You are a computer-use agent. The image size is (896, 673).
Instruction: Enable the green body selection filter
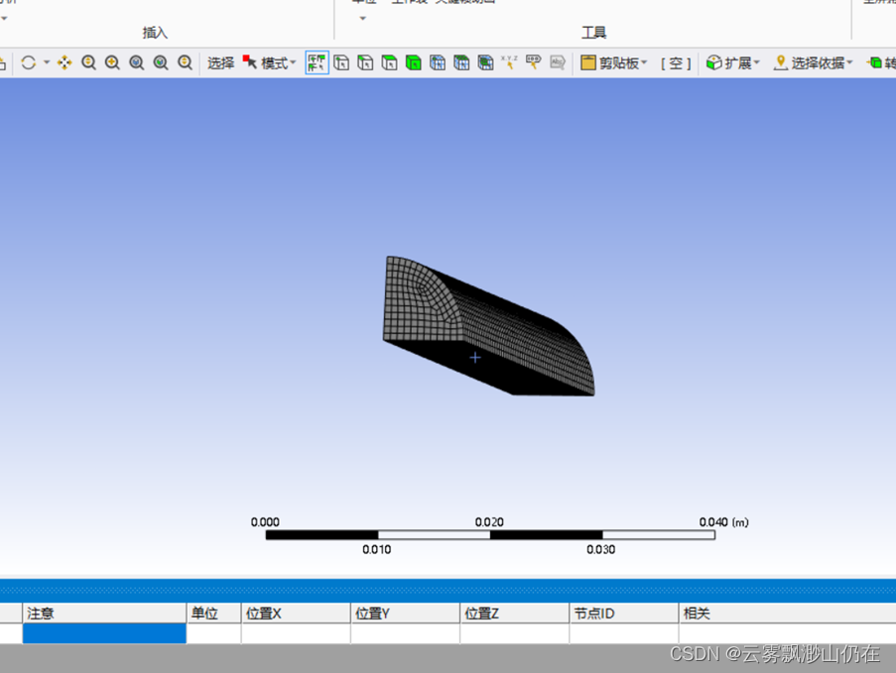[413, 62]
